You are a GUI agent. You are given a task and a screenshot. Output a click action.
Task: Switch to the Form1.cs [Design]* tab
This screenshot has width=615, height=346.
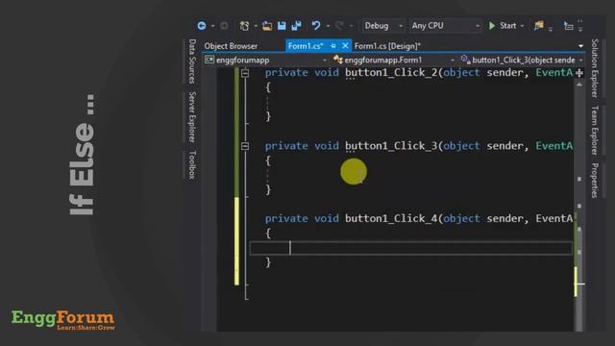coord(387,46)
